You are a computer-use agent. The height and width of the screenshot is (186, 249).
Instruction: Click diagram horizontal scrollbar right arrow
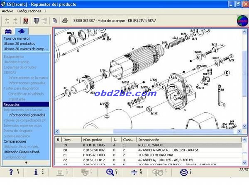coord(239,131)
